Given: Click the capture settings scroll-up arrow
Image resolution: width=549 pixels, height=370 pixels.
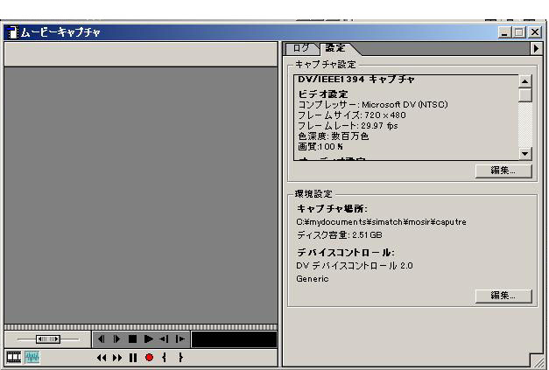Looking at the screenshot, I should tap(524, 81).
